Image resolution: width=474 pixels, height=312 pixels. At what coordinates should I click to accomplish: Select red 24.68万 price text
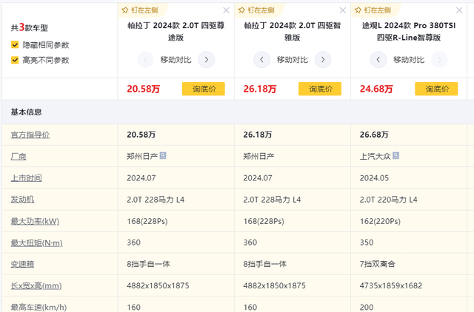376,89
